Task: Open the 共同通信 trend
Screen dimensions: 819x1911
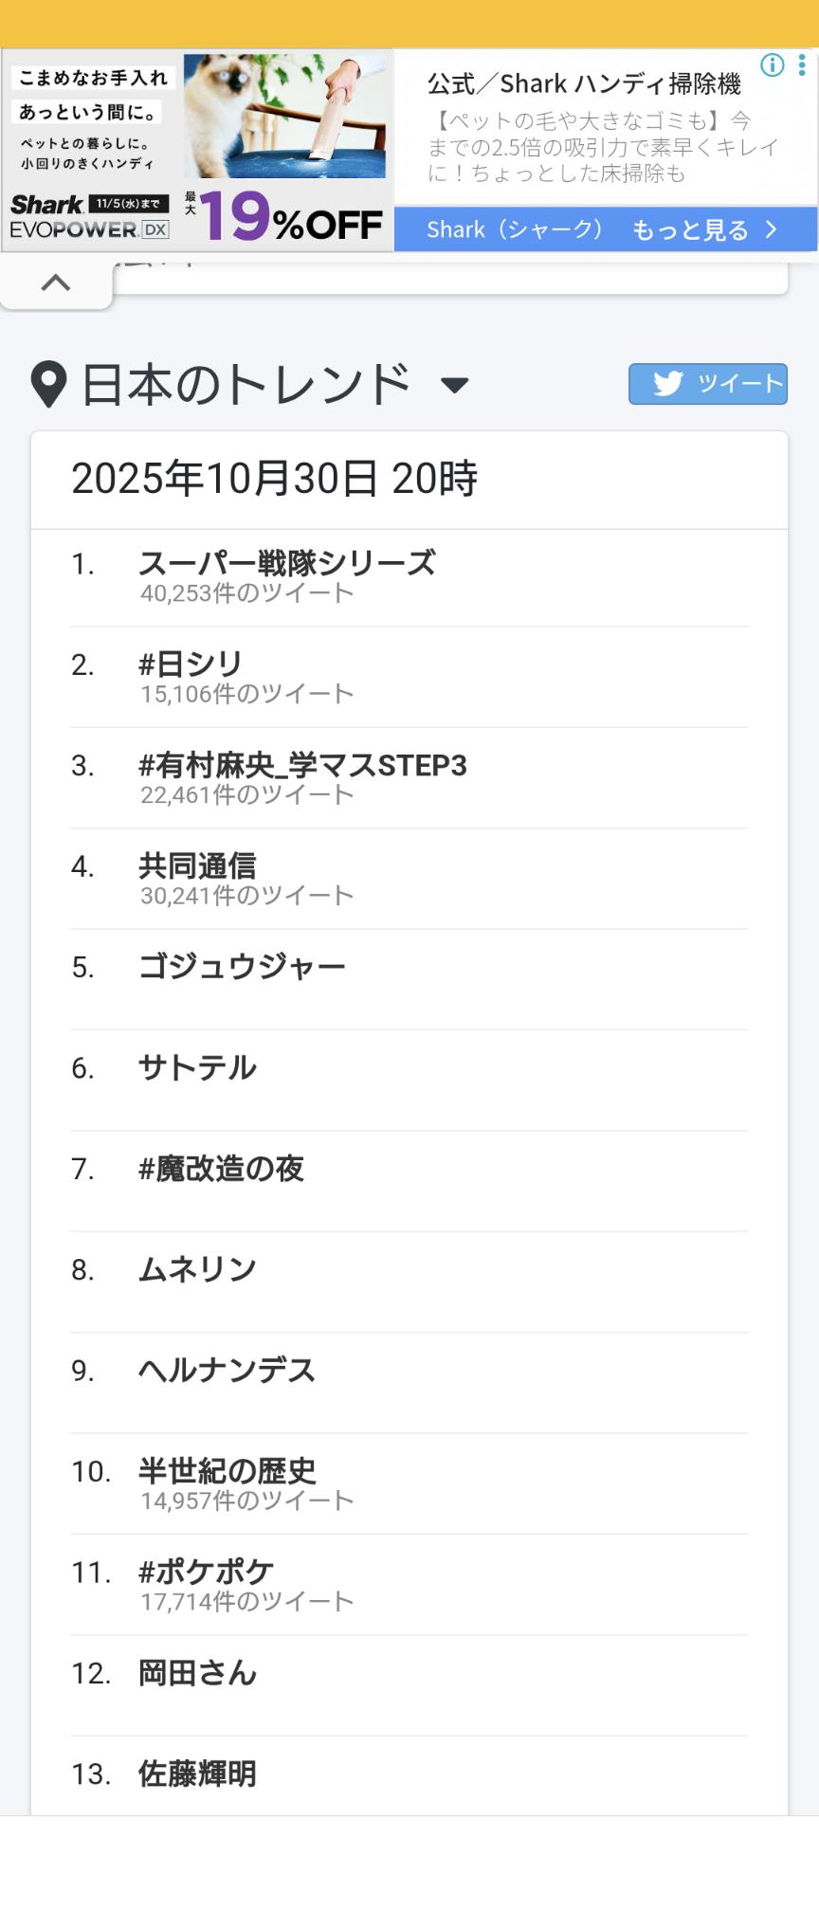Action: tap(197, 865)
